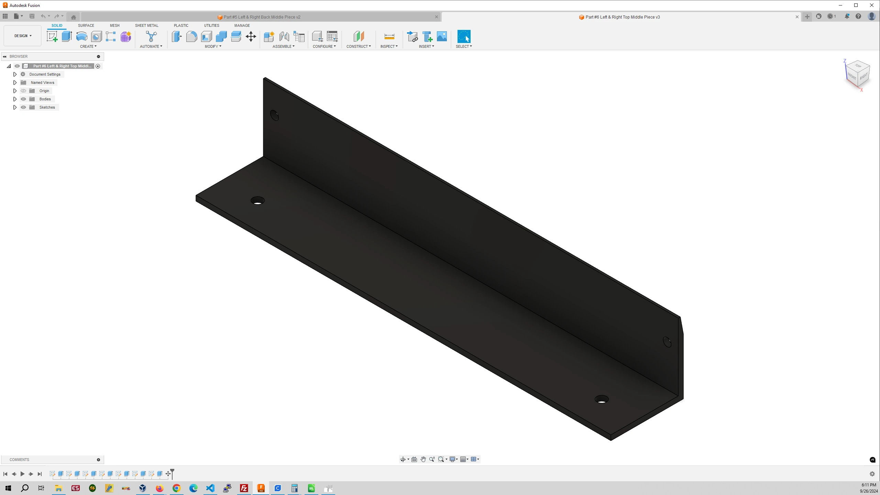Viewport: 880px width, 495px height.
Task: Toggle visibility of Origin folder
Action: click(x=24, y=91)
